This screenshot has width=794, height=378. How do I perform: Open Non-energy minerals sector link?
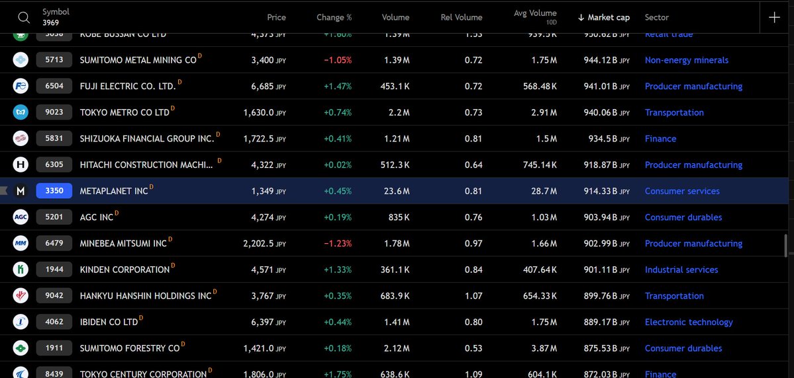(x=687, y=60)
